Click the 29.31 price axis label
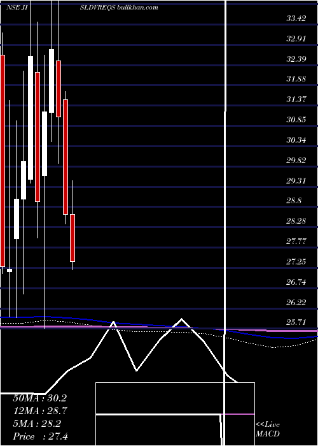This screenshot has height=446, width=318. (x=296, y=180)
